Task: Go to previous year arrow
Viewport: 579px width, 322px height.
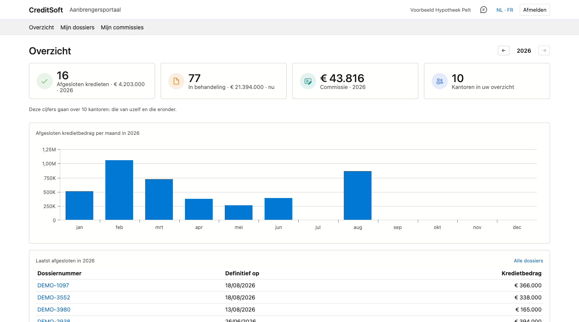Action: pos(503,51)
